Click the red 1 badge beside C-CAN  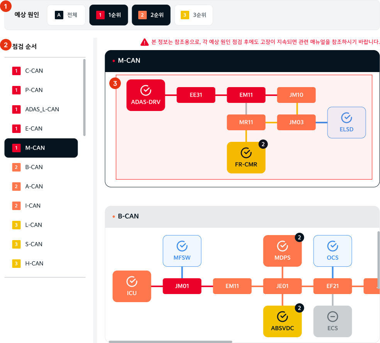pos(16,71)
